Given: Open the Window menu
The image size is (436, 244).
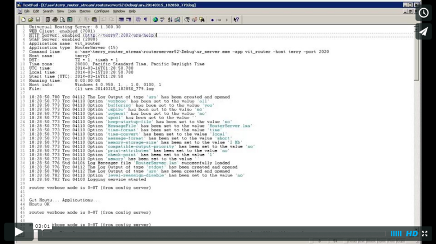Looking at the screenshot, I should coord(119,11).
